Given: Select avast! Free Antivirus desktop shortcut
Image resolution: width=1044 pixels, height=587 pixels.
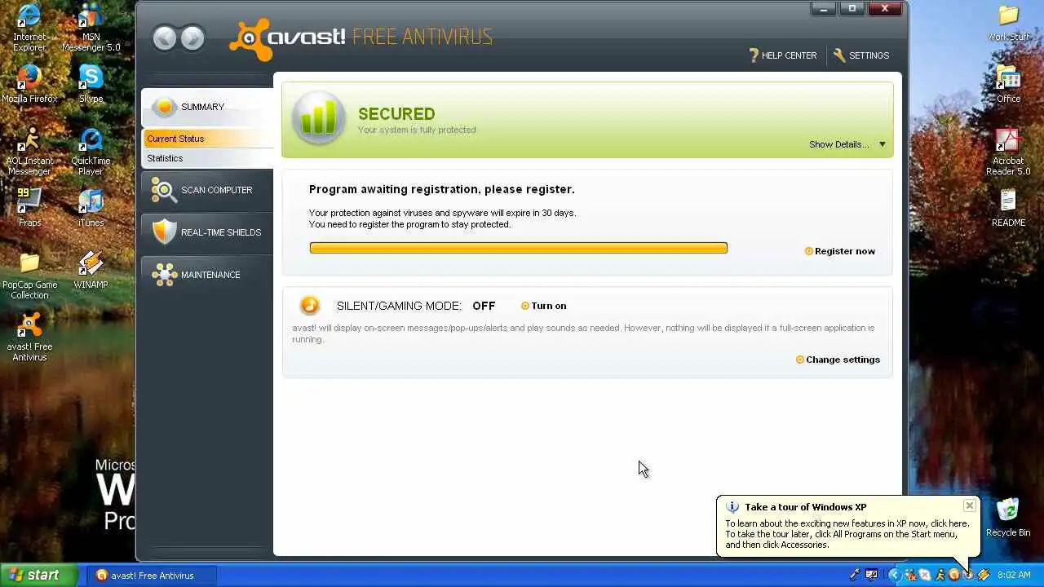Looking at the screenshot, I should click(x=29, y=338).
